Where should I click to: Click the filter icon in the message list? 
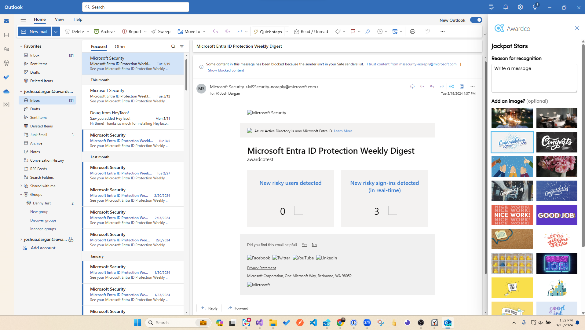(x=182, y=46)
